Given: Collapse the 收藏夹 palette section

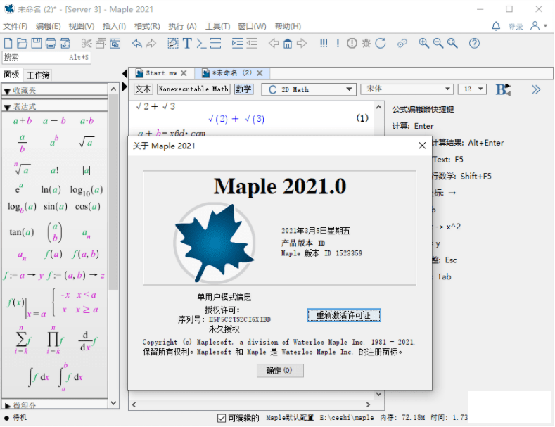Looking at the screenshot, I should (7, 91).
